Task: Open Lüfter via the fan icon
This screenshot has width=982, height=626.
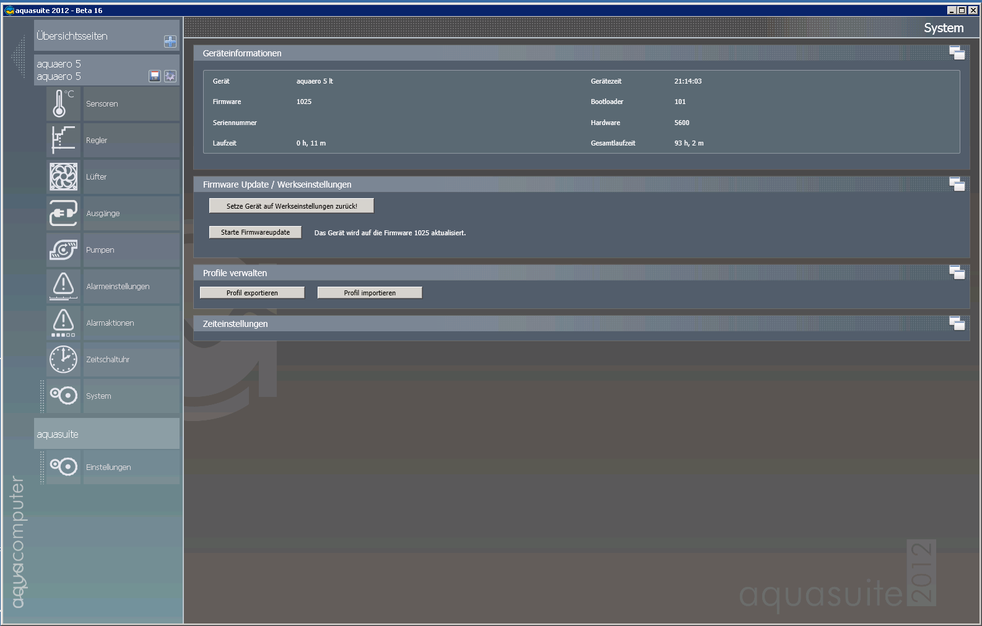Action: (x=64, y=176)
